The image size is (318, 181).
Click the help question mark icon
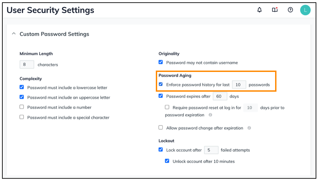pos(291,10)
